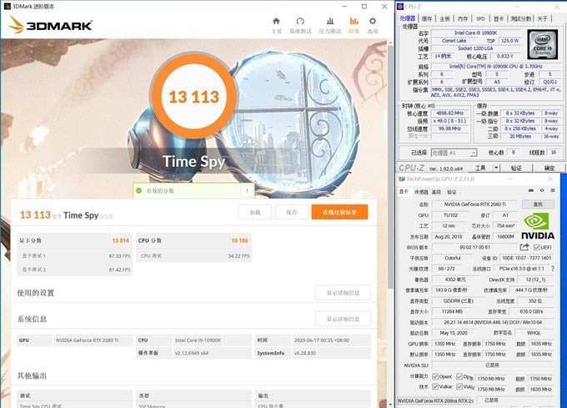Toggle the Vulkan checkbox in GPU-Z
This screenshot has width=567, height=408.
click(435, 386)
